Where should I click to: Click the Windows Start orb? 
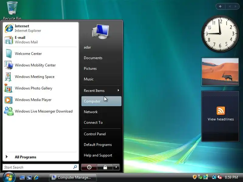coord(9,177)
